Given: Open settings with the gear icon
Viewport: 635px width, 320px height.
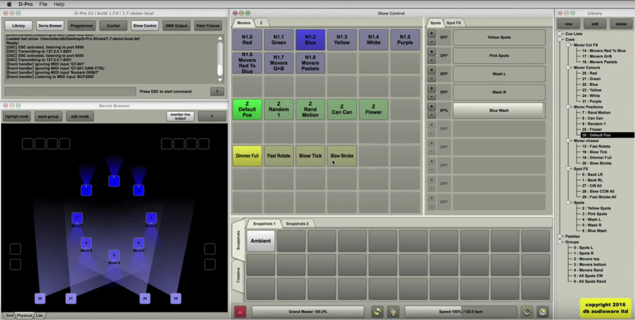Looking at the screenshot, I should pyautogui.click(x=527, y=312).
